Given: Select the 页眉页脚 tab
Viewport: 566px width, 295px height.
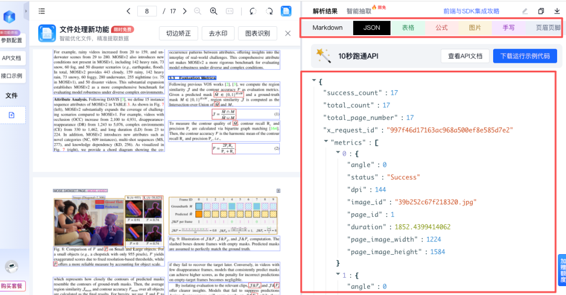Looking at the screenshot, I should coord(547,28).
